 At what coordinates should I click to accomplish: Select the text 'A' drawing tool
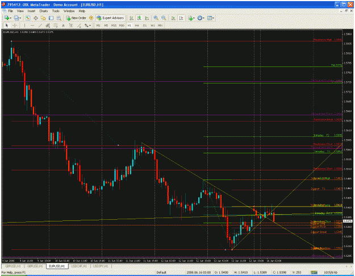point(63,26)
